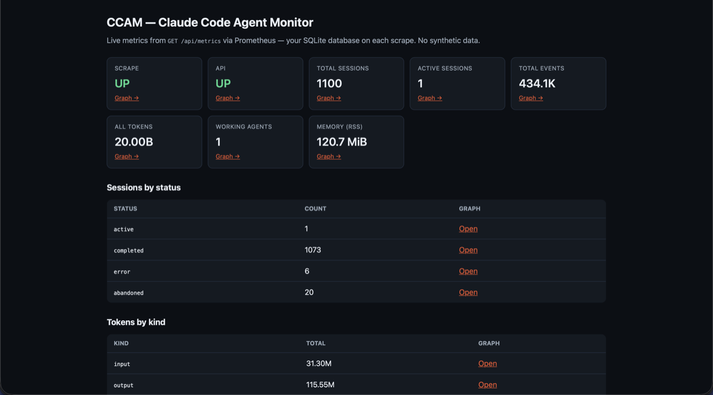
Task: Click the 120.7 MiB memory value
Action: click(x=342, y=142)
